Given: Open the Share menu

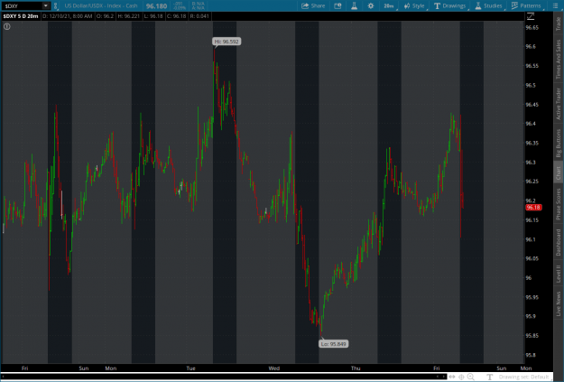Looking at the screenshot, I should pos(313,5).
